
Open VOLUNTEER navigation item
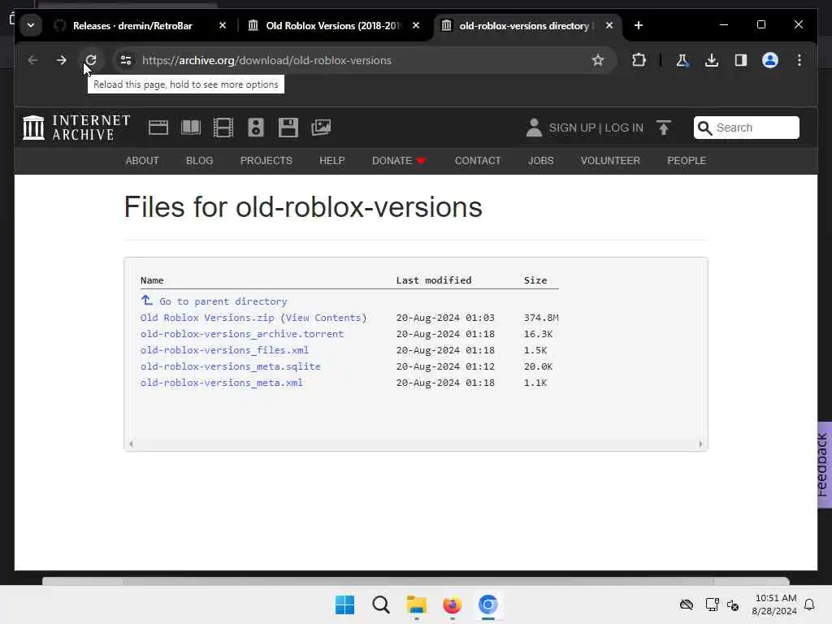(610, 160)
